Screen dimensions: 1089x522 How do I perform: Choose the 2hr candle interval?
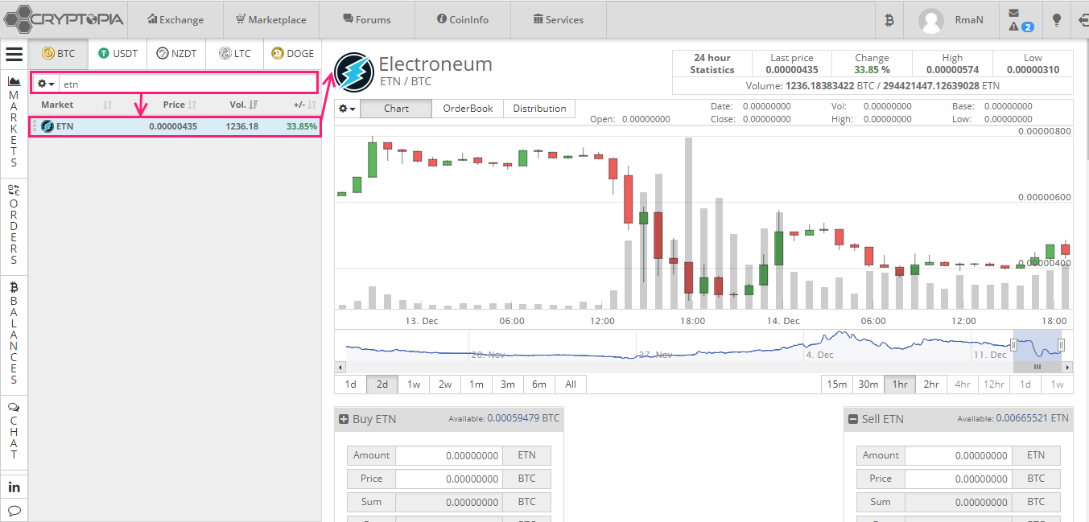931,384
